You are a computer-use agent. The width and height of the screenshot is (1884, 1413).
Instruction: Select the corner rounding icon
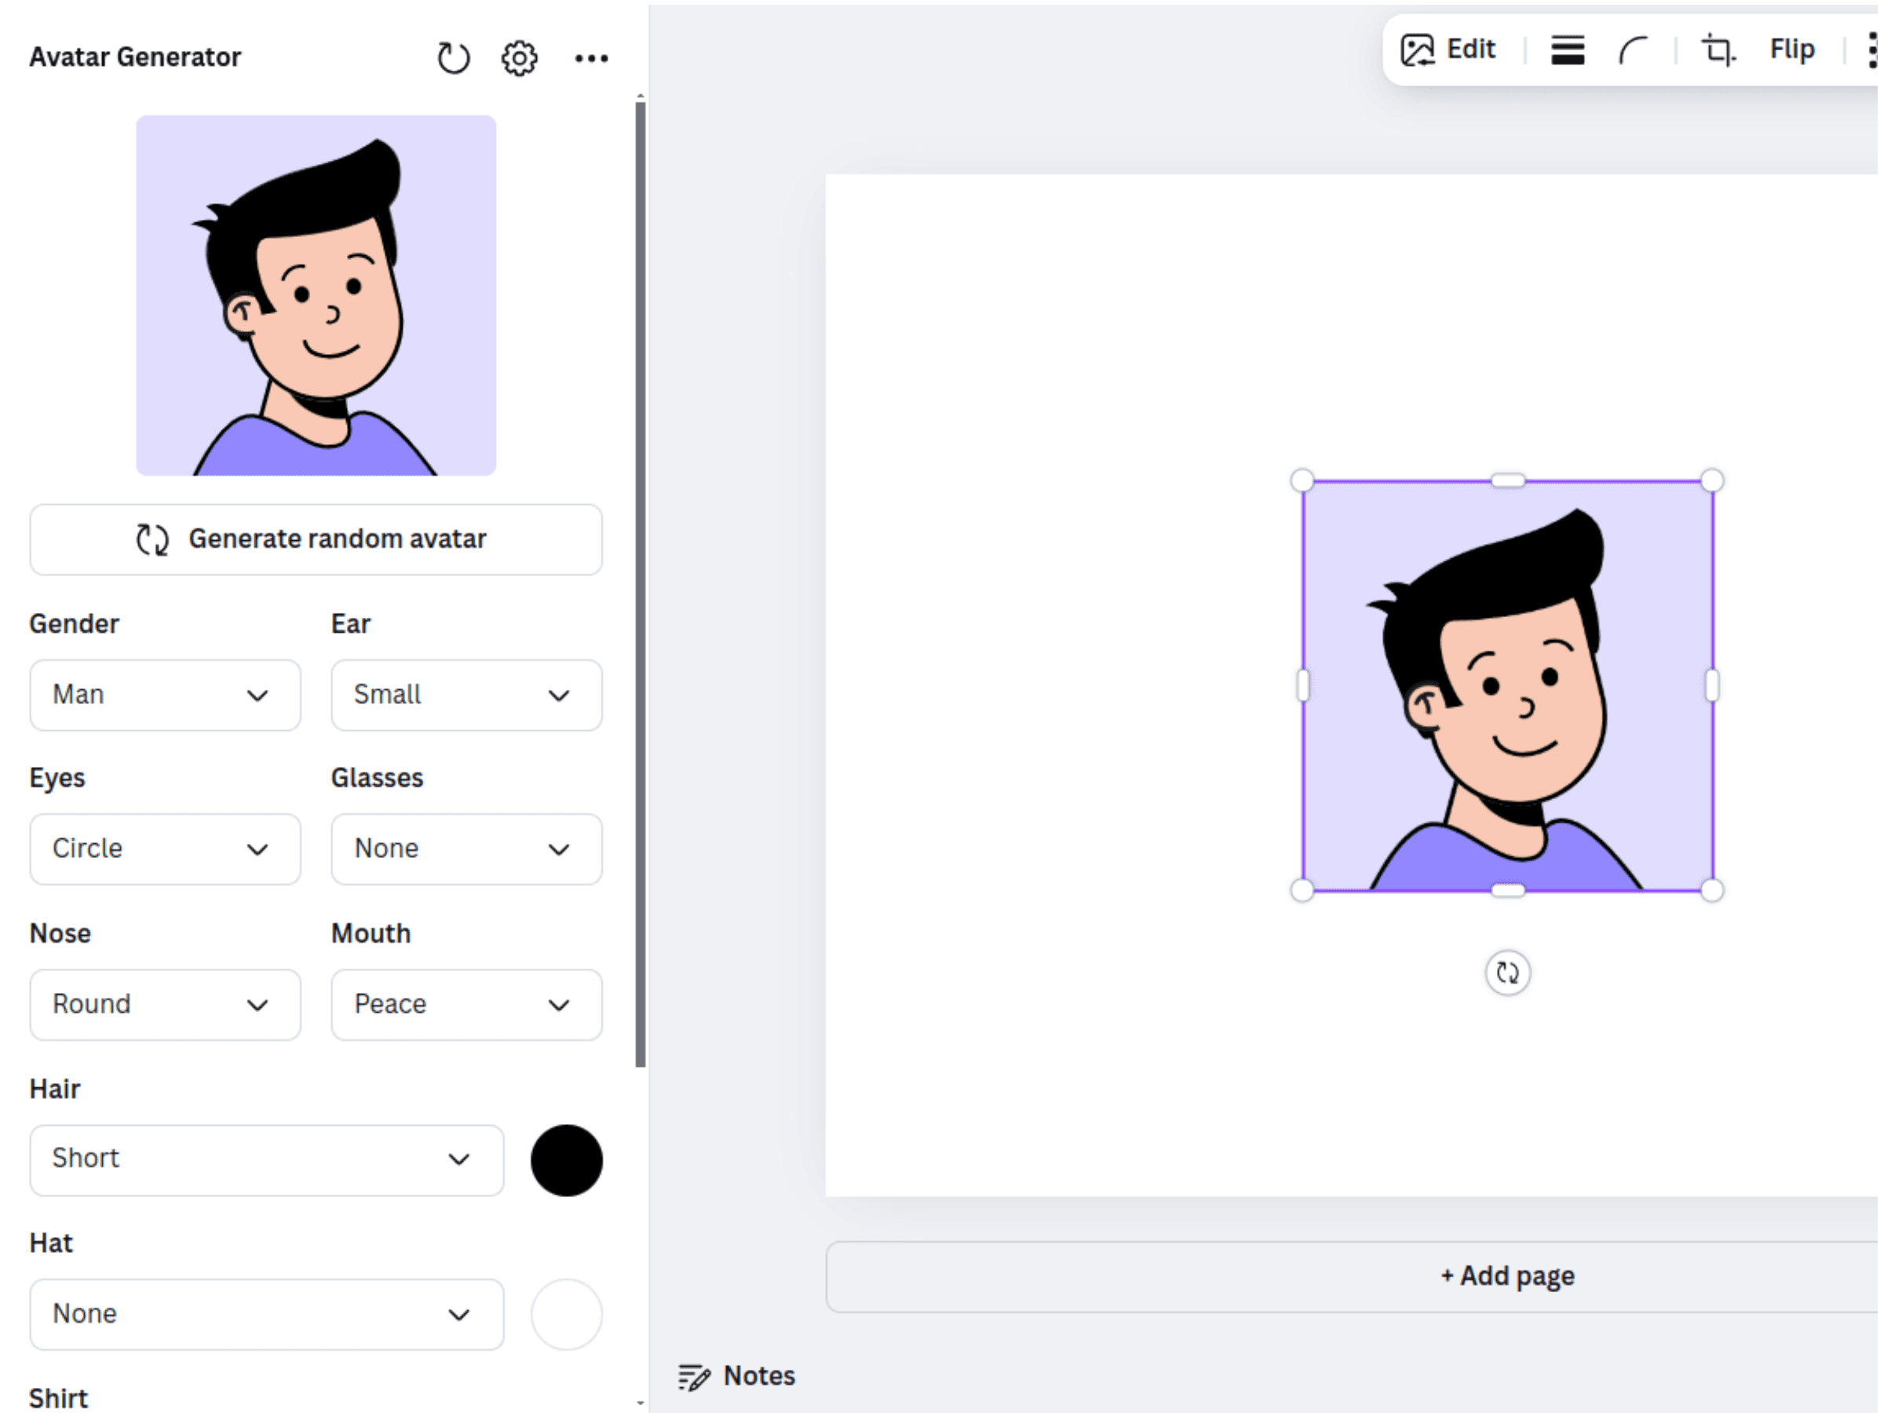point(1634,49)
